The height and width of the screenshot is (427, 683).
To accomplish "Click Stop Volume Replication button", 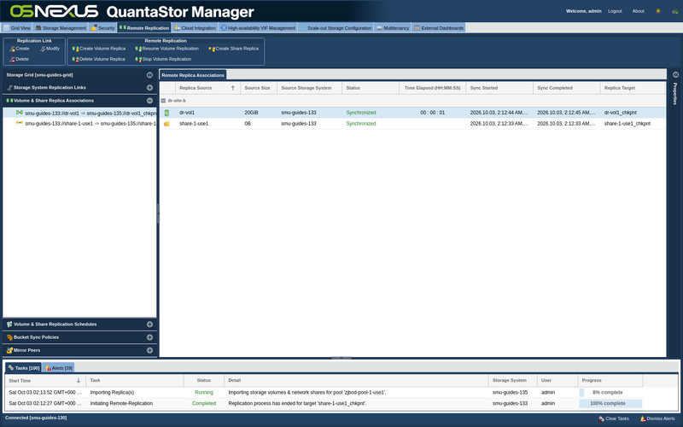I will [163, 59].
